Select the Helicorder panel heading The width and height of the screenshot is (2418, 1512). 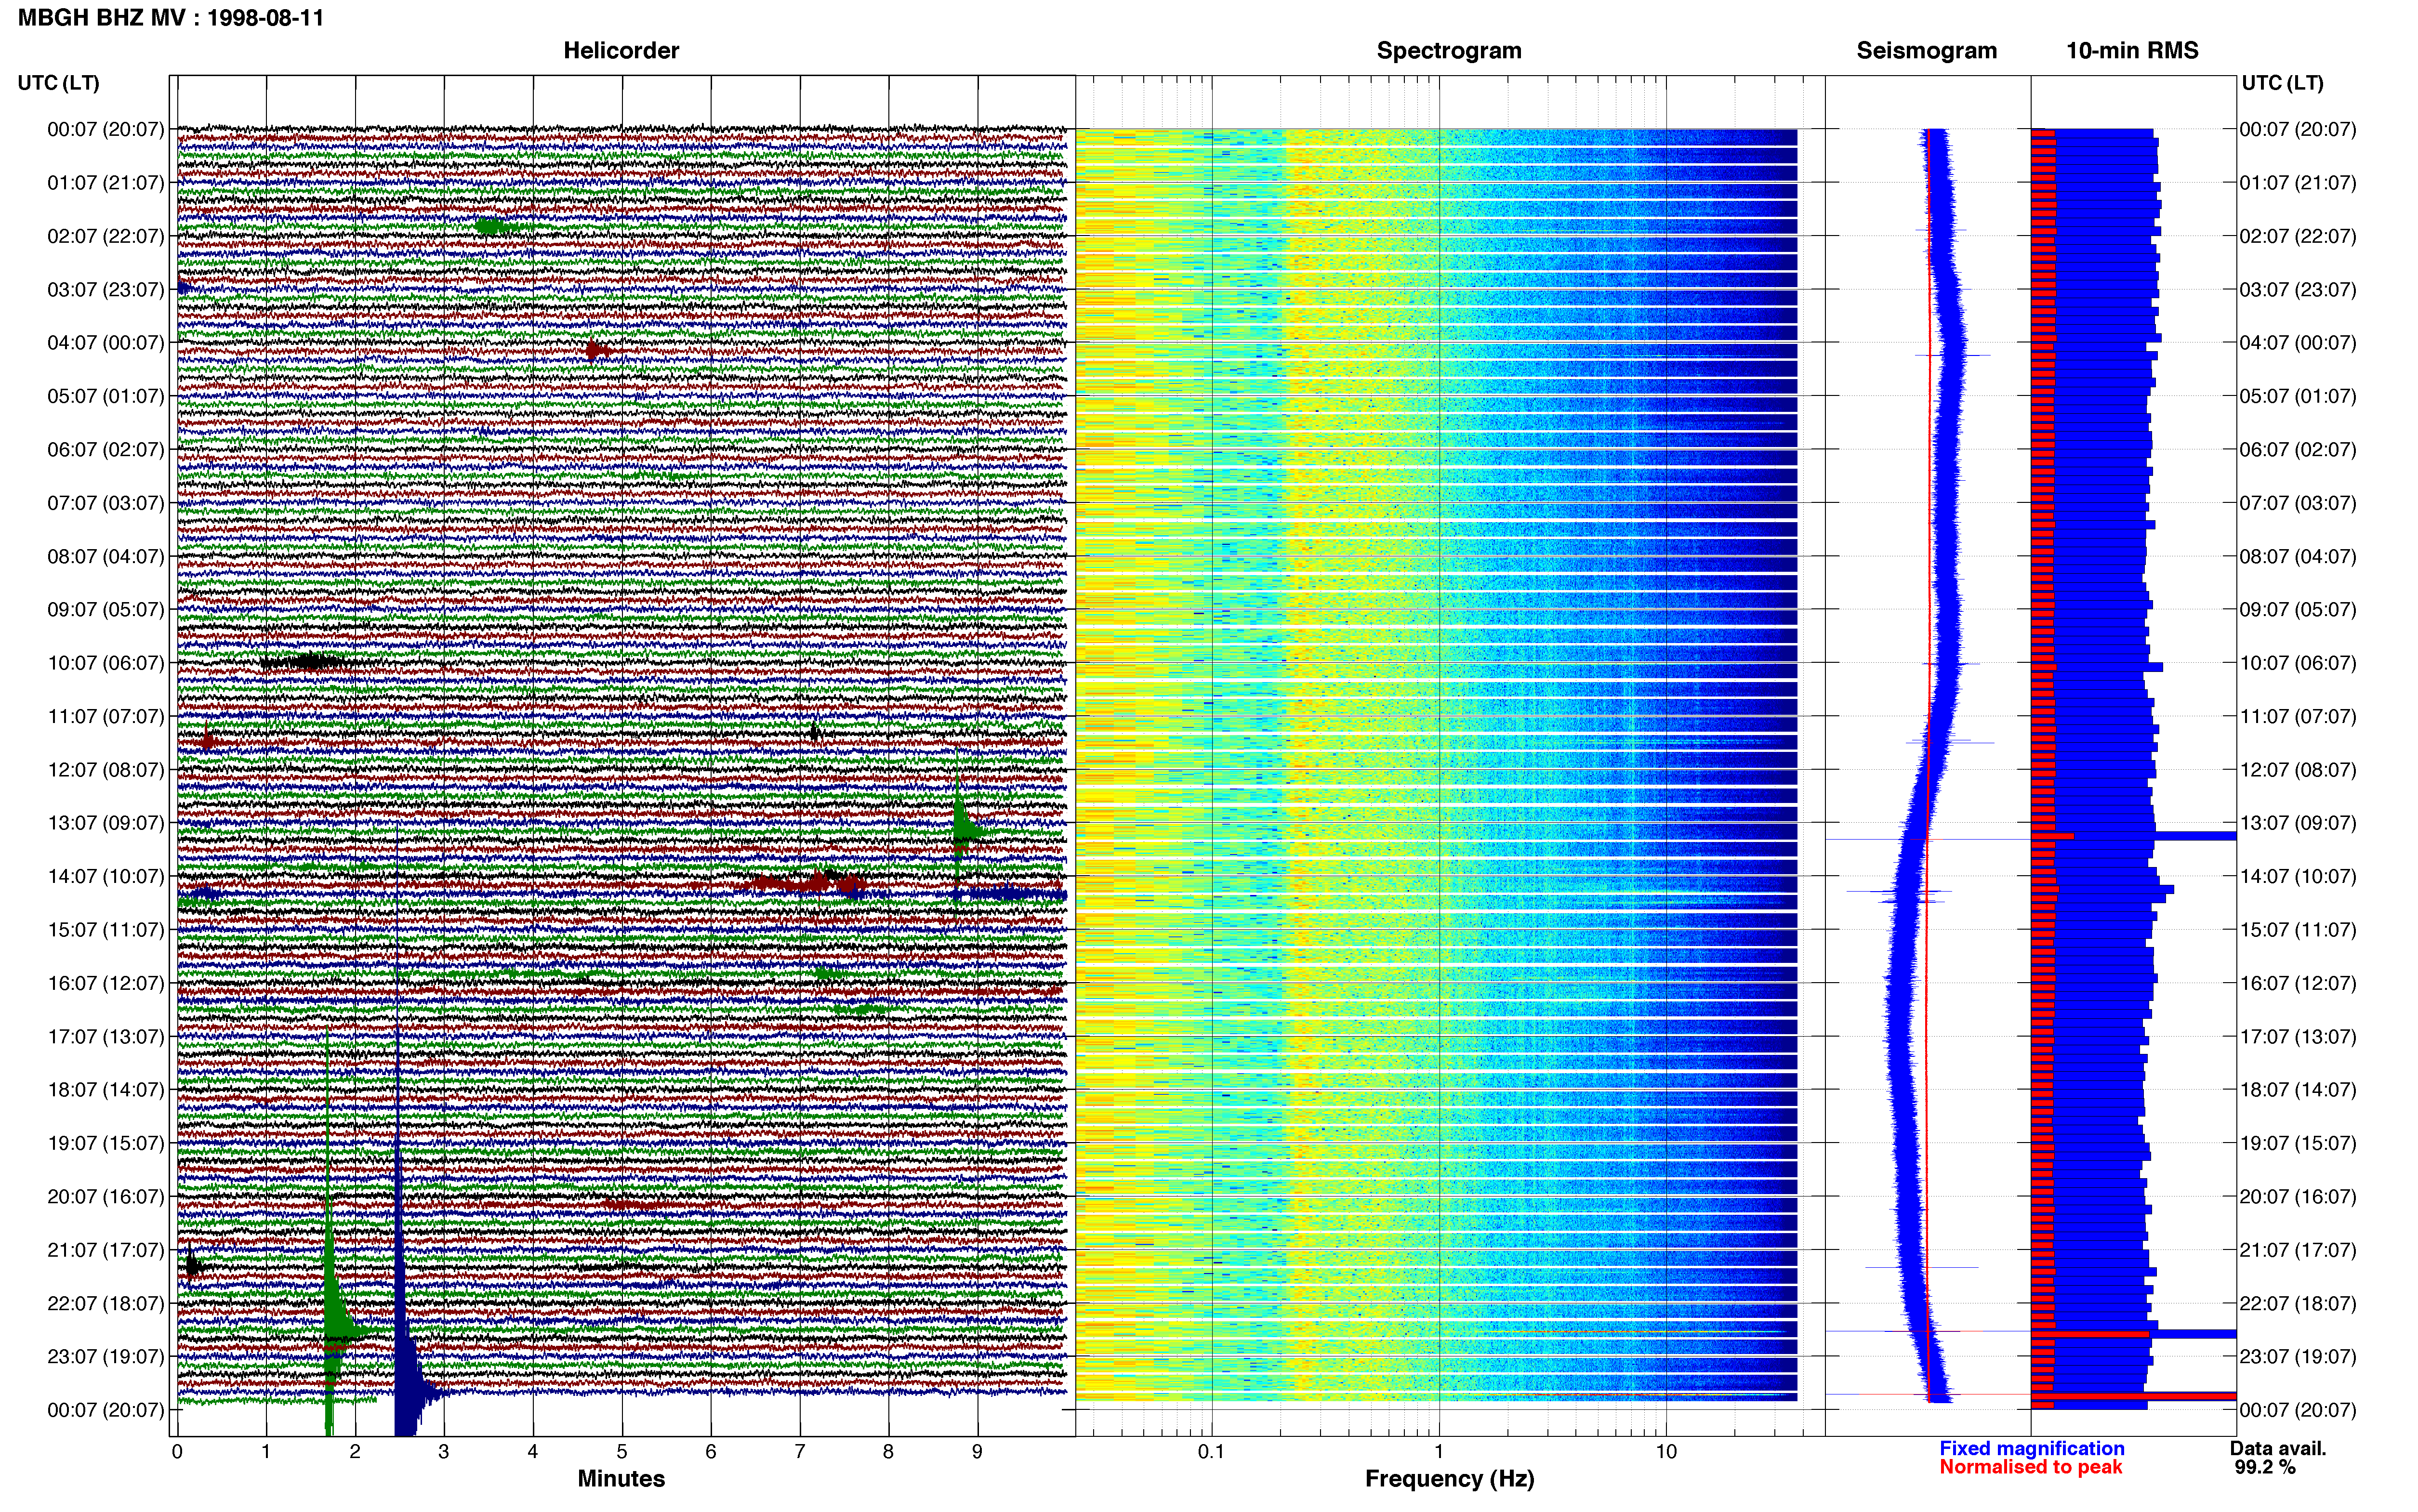(621, 51)
